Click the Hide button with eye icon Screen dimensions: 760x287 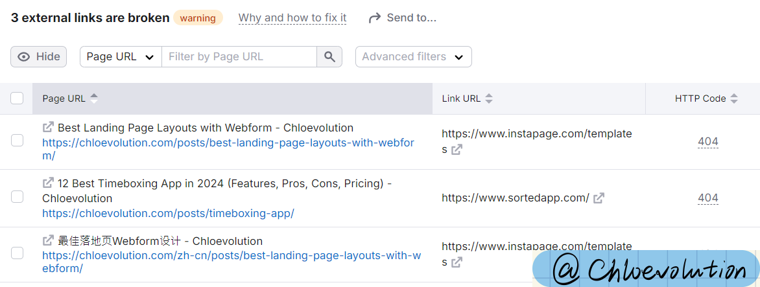[39, 56]
